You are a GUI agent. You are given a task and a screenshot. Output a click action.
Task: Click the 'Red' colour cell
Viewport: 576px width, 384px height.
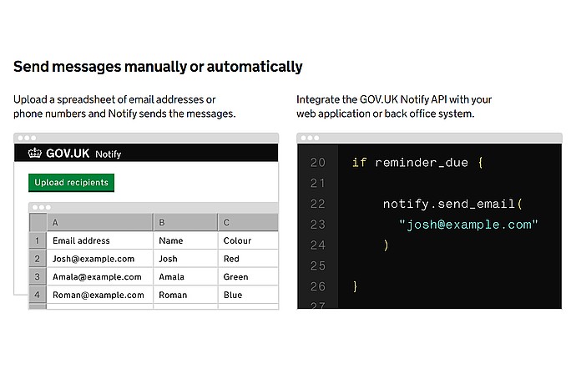248,259
